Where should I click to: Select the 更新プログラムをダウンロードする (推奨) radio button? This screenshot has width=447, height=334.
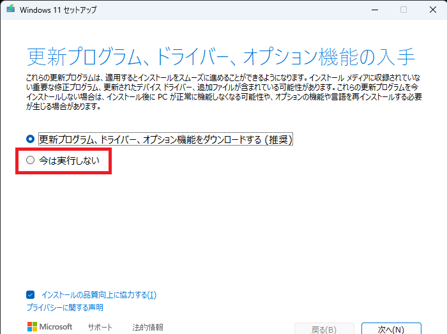tap(30, 139)
